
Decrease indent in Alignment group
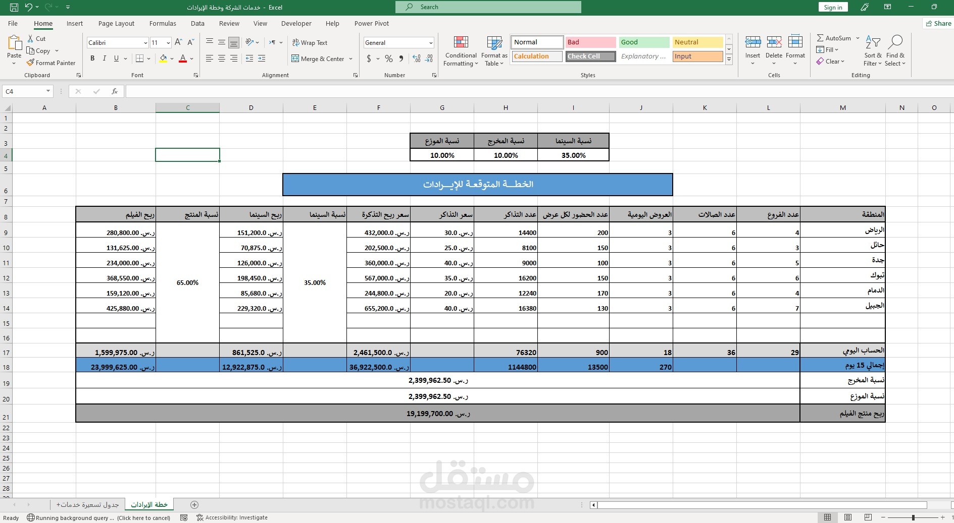pos(249,59)
